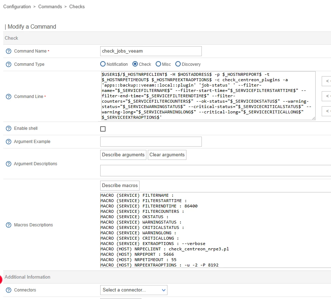
Task: Click 'NRPEPORT : 5666' macro line
Action: pos(137,255)
